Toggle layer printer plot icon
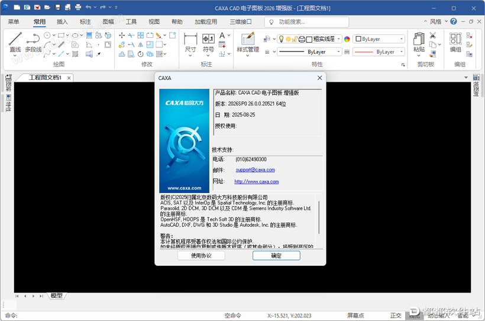This screenshot has height=321, width=485. point(302,39)
